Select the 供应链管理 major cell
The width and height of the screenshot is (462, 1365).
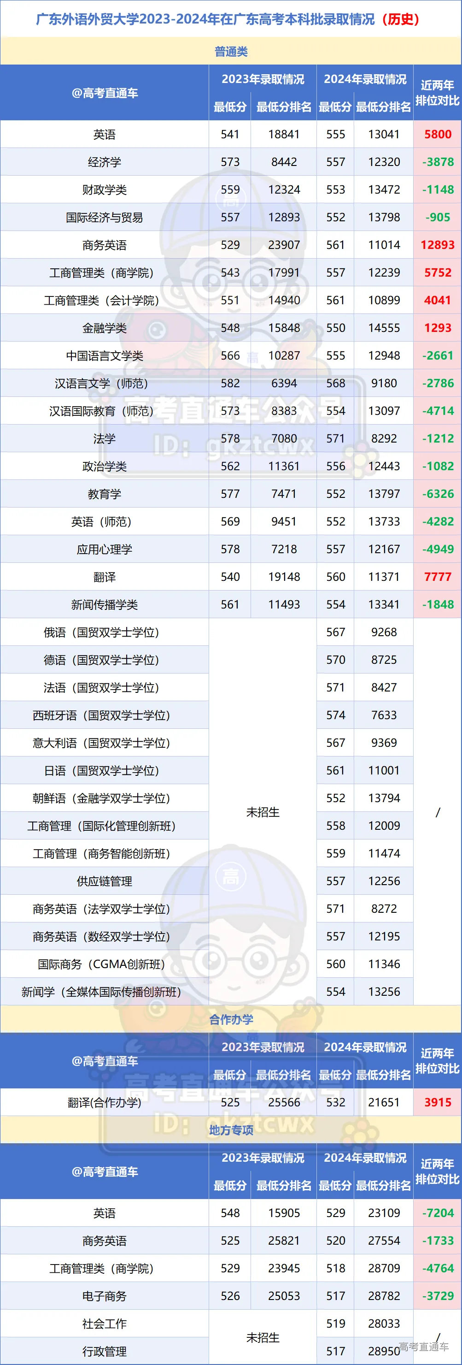click(104, 881)
